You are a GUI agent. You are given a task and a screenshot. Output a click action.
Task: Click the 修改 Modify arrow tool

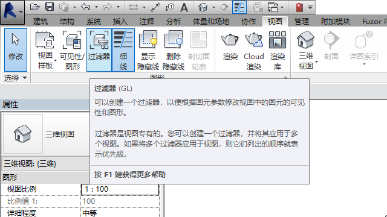[x=16, y=49]
